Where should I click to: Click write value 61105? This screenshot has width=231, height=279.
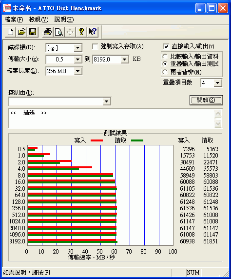click(x=188, y=188)
